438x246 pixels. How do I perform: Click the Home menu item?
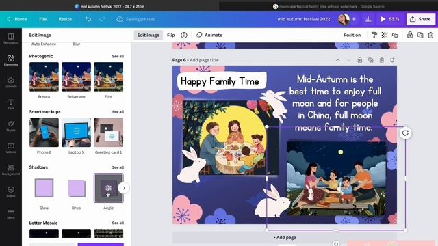click(x=21, y=19)
